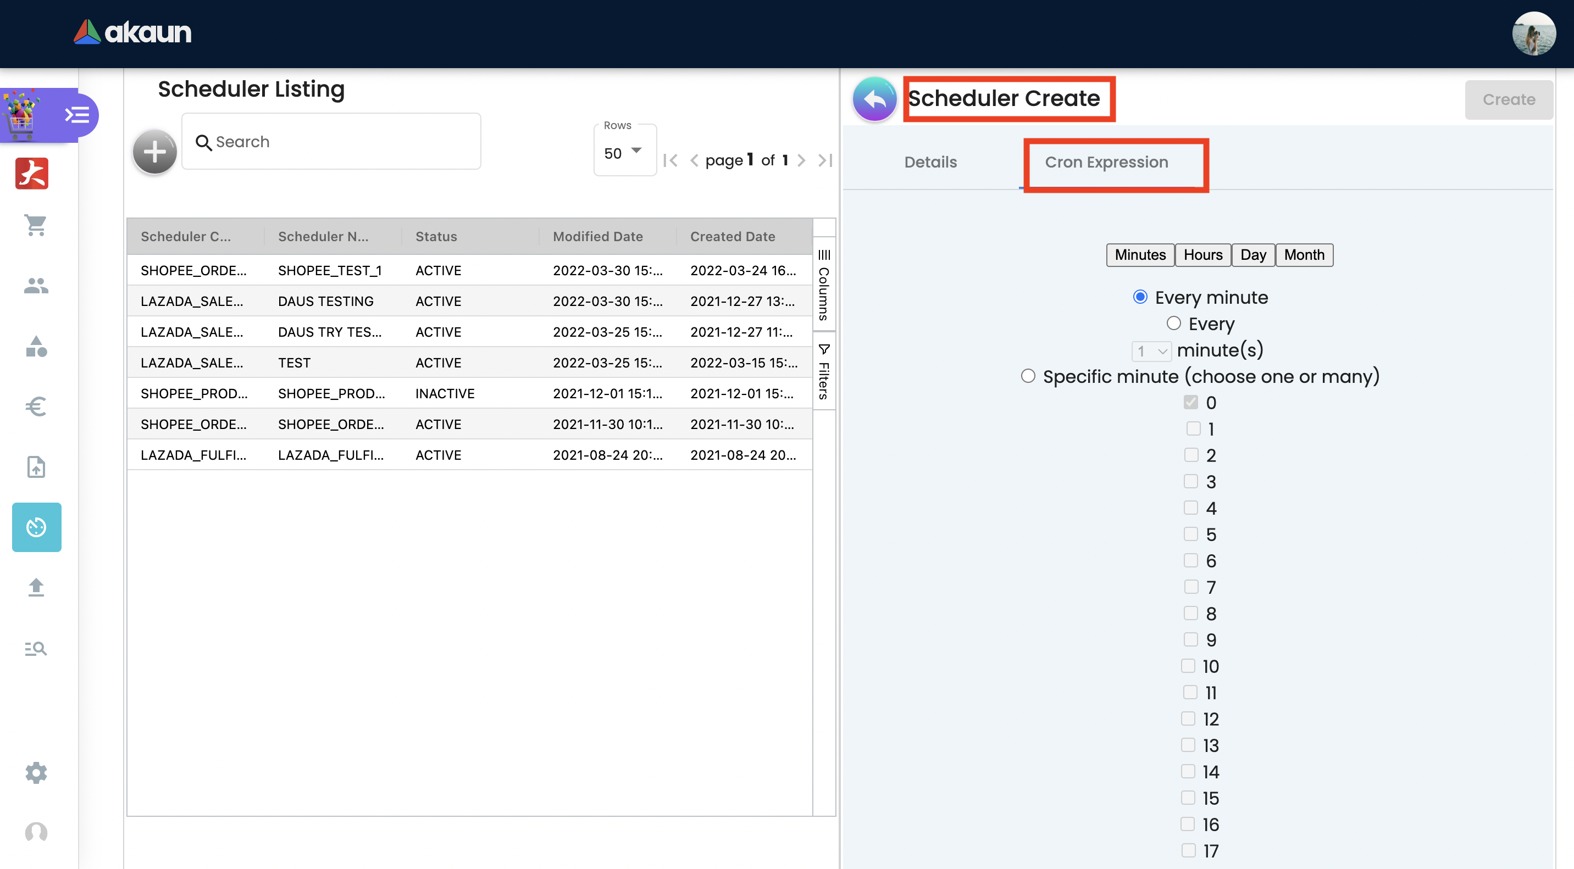The image size is (1574, 869).
Task: Open the shopping cart sidebar icon
Action: coord(36,225)
